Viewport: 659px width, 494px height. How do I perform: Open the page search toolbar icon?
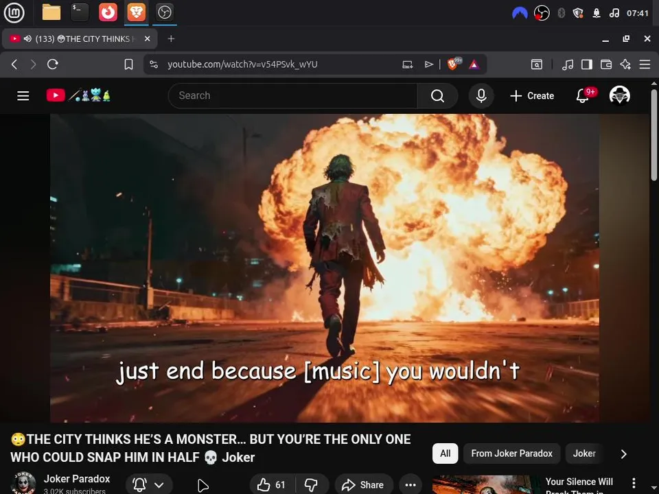[537, 64]
